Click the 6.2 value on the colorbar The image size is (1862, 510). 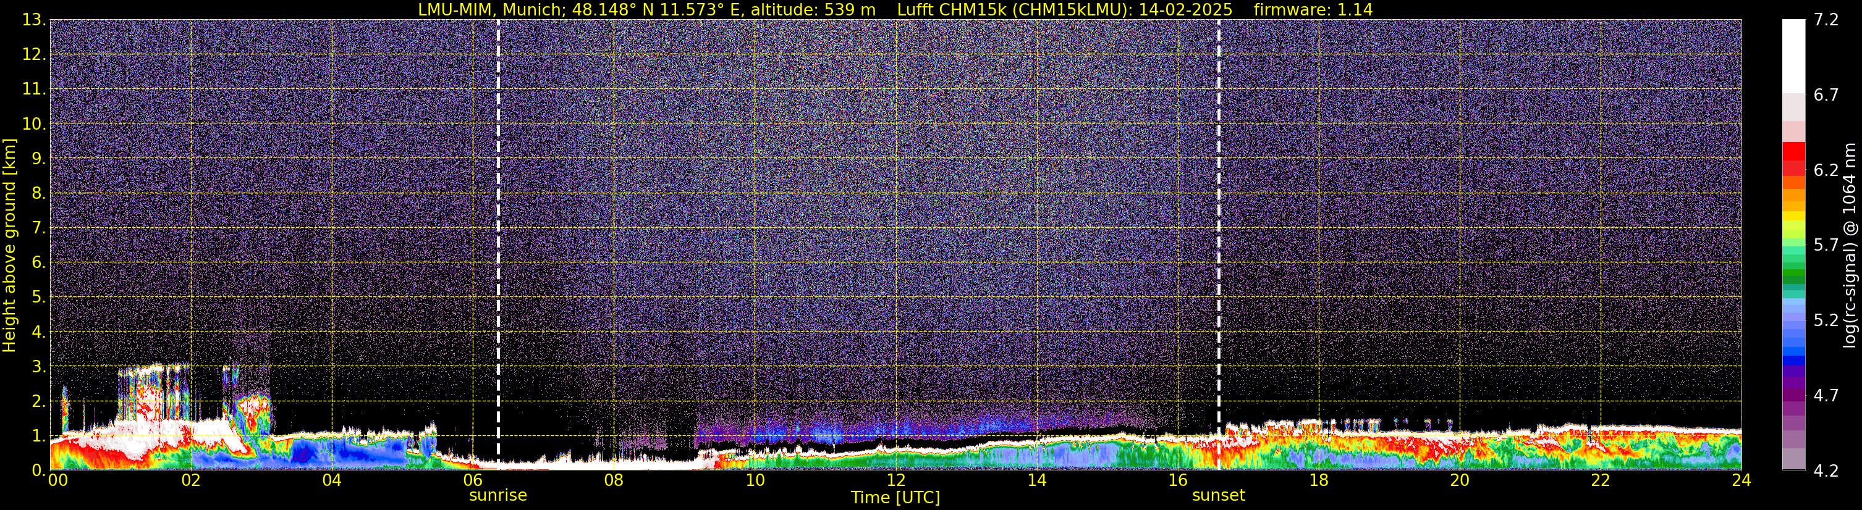tap(1826, 170)
